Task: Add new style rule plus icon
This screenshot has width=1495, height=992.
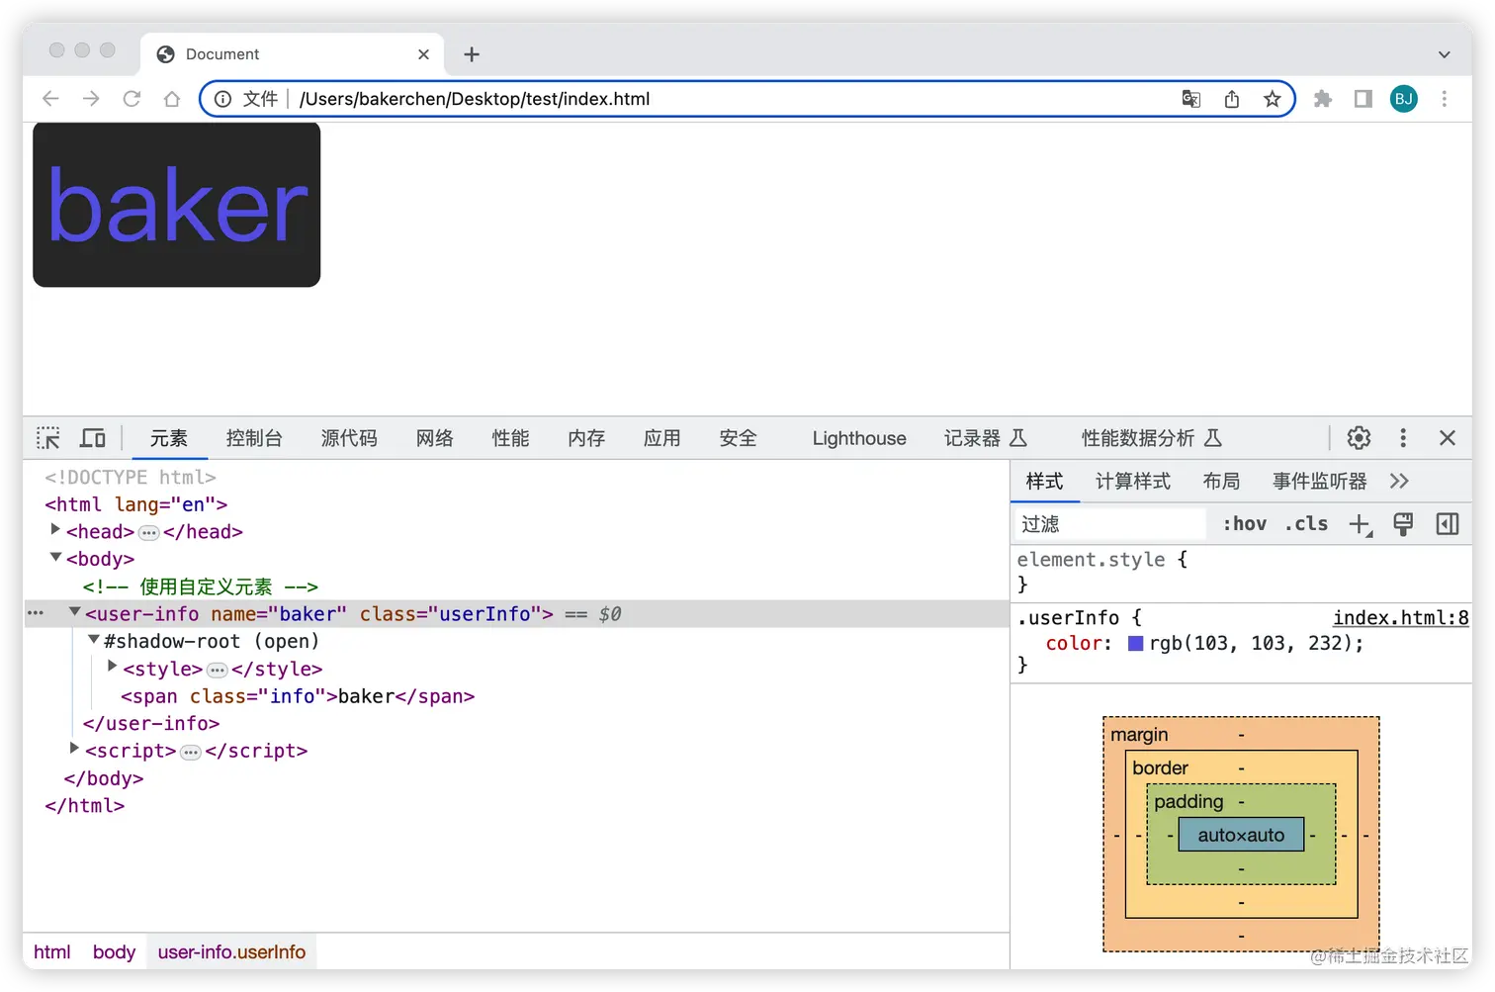Action: pos(1361,525)
